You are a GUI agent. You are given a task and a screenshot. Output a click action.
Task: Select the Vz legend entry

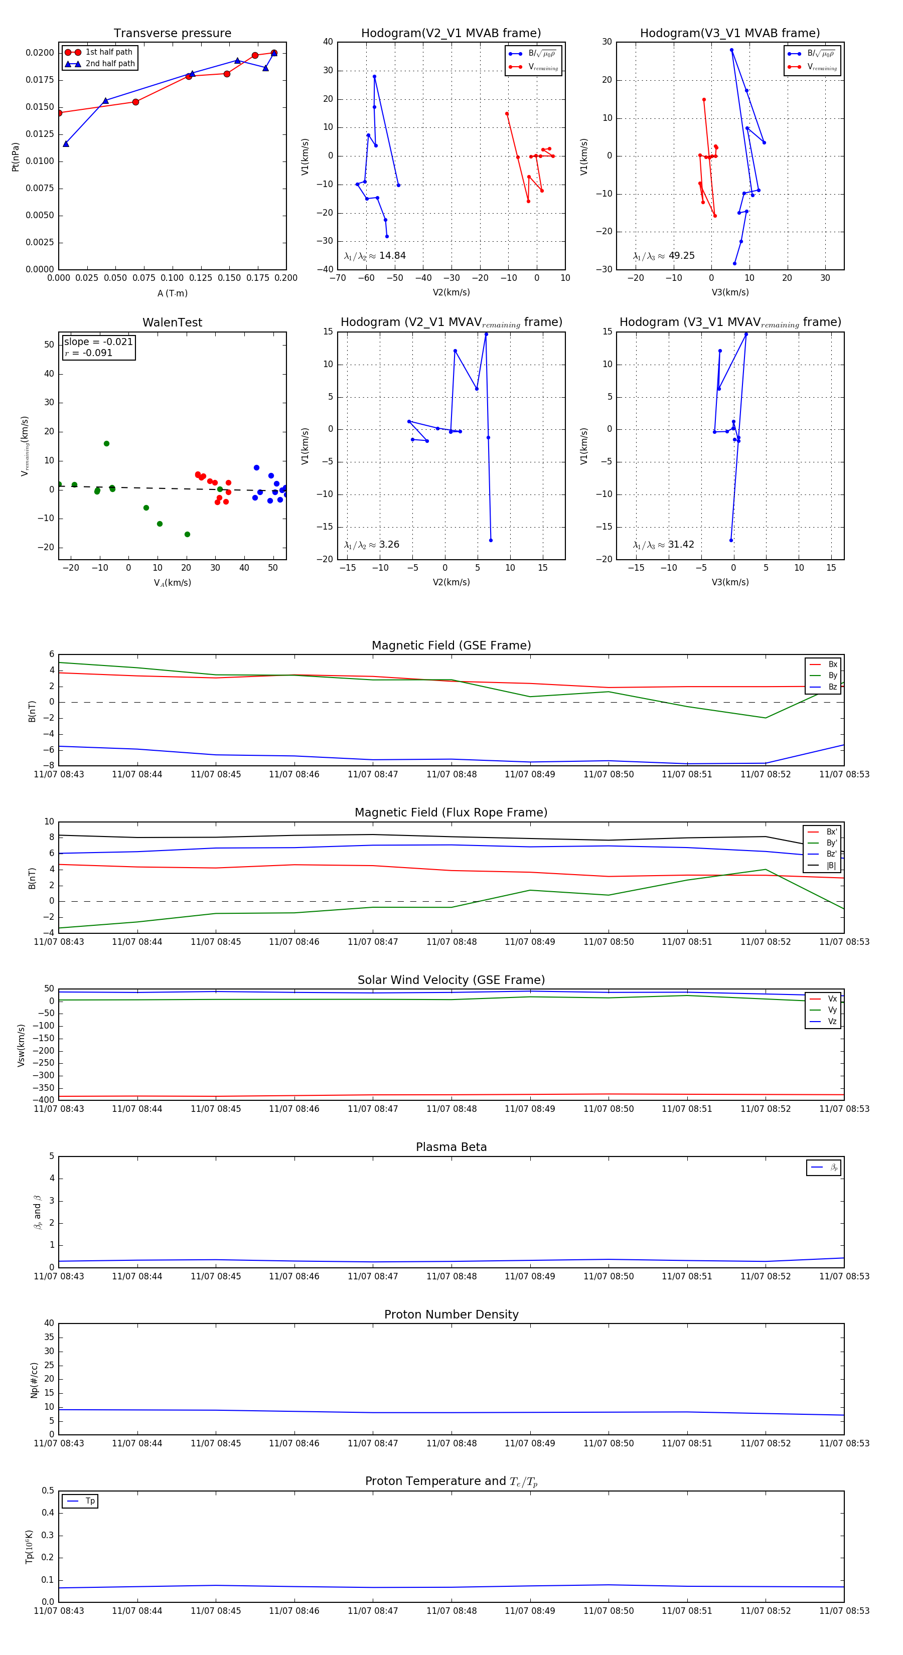pos(823,1022)
